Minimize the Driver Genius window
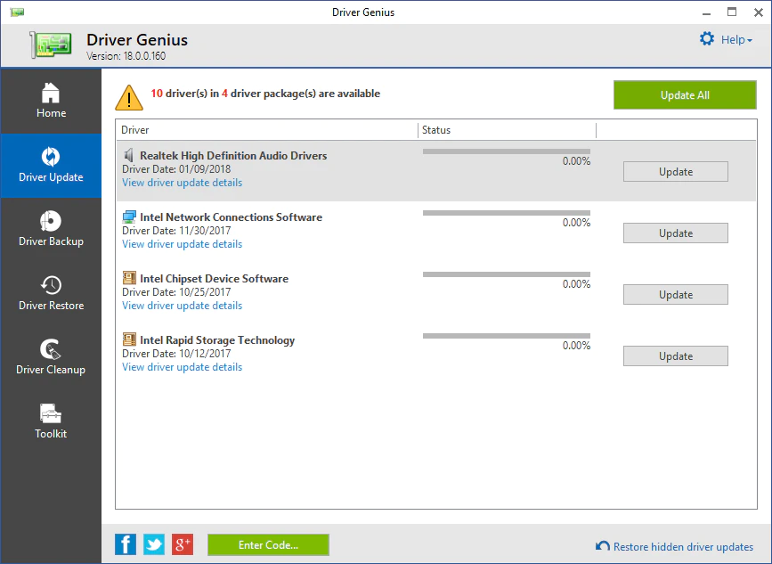Image resolution: width=772 pixels, height=564 pixels. (x=706, y=12)
